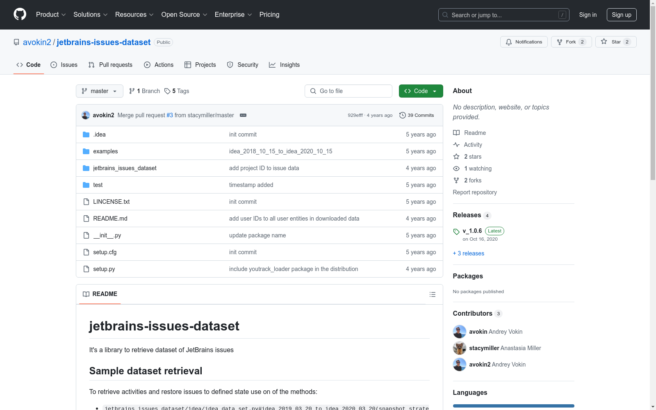This screenshot has width=656, height=410.
Task: Open the Security tab
Action: 243,65
